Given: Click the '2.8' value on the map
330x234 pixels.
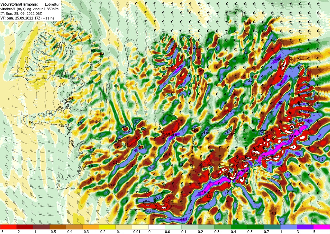Looking at the screenshot, I should tap(124, 127).
